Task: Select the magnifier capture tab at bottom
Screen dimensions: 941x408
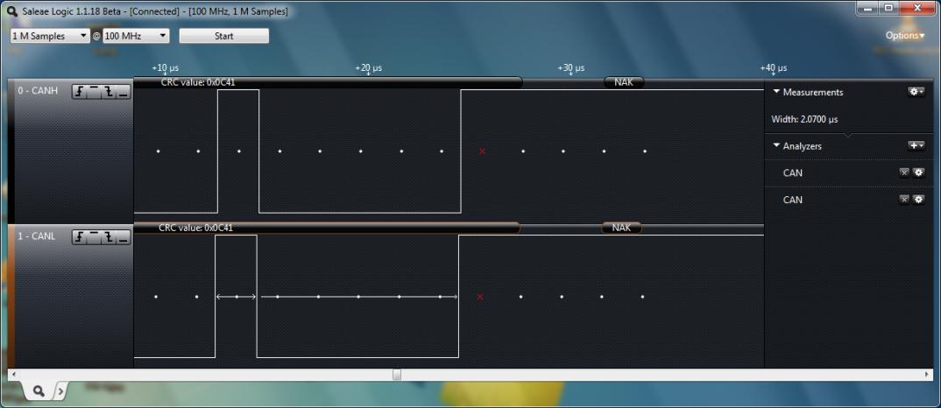Action: [x=39, y=391]
